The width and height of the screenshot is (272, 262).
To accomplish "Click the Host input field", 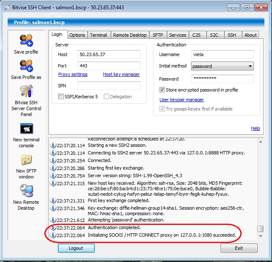I will pos(109,54).
